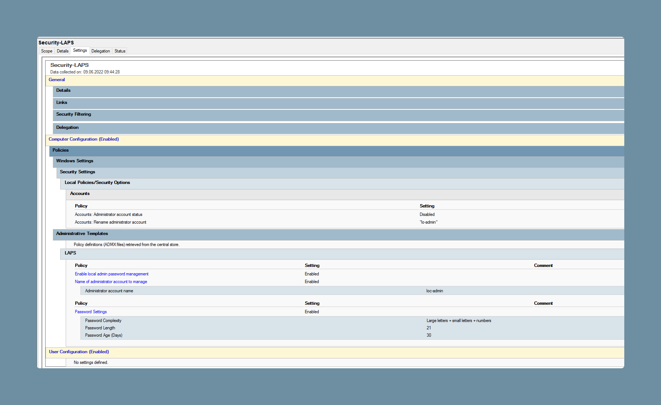This screenshot has width=661, height=405.
Task: Expand the Links section header
Action: pyautogui.click(x=338, y=103)
